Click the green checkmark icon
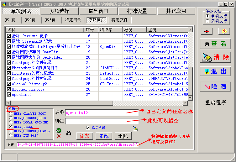This screenshot has height=162, width=236. click(59, 130)
